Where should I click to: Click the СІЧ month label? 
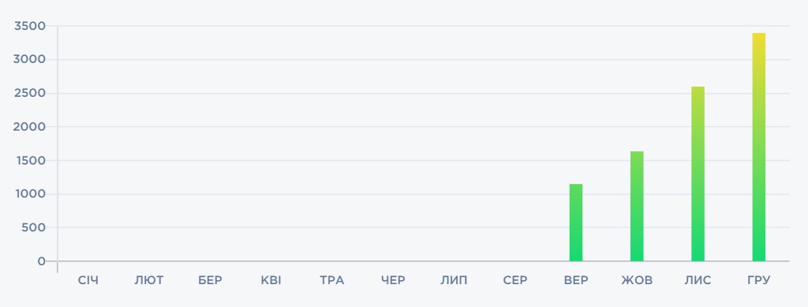(88, 280)
